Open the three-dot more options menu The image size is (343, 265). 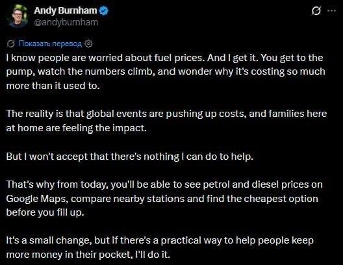331,10
